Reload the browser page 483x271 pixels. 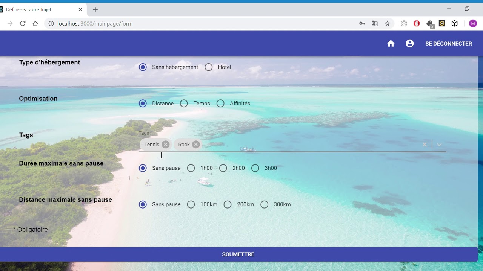(23, 23)
